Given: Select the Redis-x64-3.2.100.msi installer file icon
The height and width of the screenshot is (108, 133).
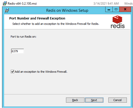Looking at the screenshot, I should pos(5,3).
